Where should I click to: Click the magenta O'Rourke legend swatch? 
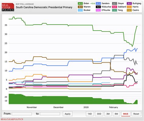98,10
